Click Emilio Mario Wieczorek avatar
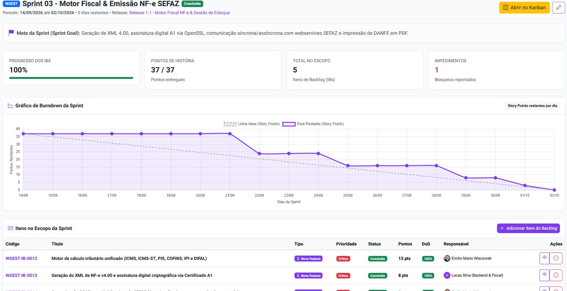567x291 pixels. [x=447, y=258]
